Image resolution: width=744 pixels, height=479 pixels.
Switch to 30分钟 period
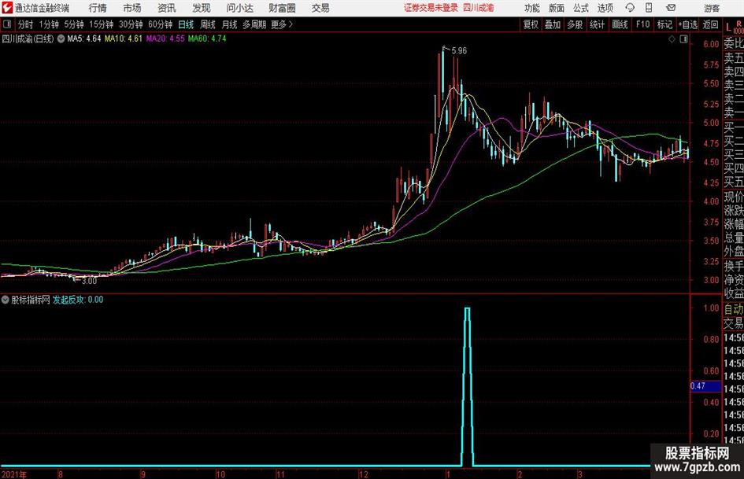coord(131,24)
